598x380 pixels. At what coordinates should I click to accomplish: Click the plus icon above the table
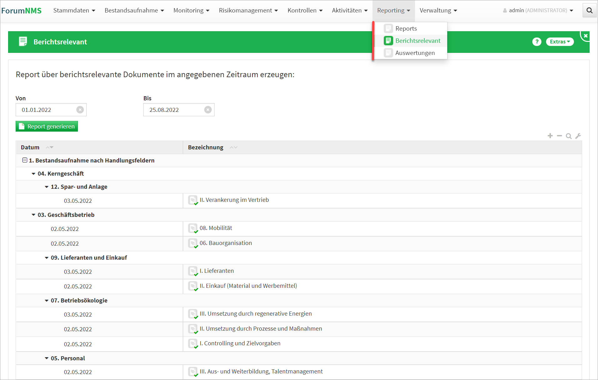[x=550, y=136]
